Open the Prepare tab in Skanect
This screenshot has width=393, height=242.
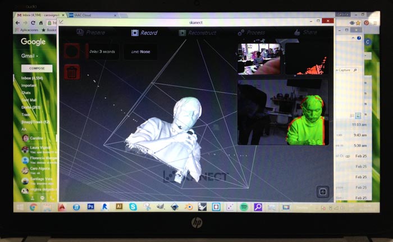click(x=91, y=32)
